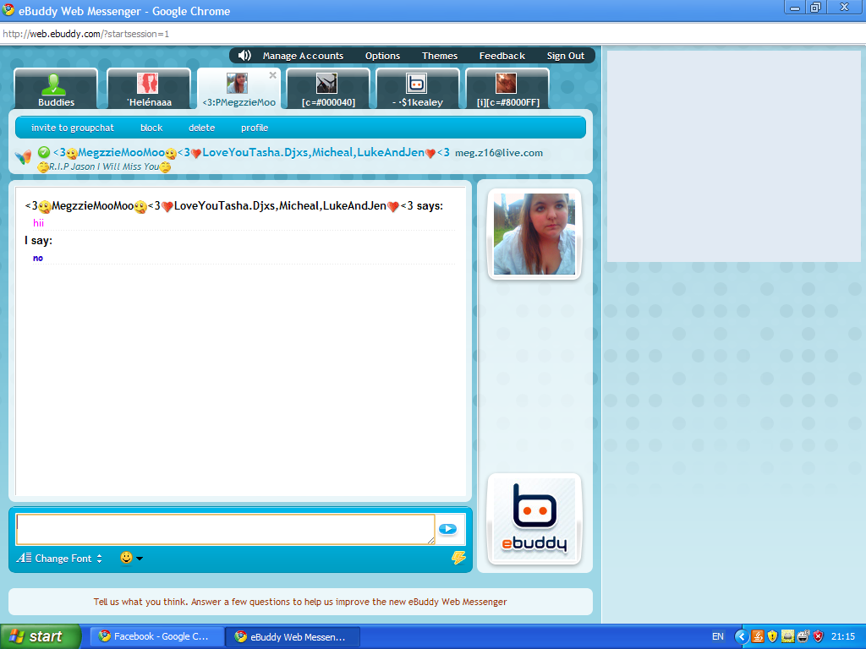This screenshot has width=866, height=649.
Task: Click the lightning bolt buzz icon
Action: pyautogui.click(x=458, y=558)
